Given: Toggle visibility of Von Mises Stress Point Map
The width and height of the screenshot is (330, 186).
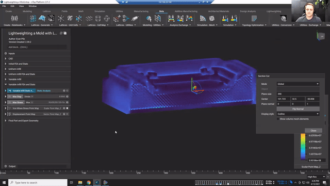Looking at the screenshot, I should [x=68, y=108].
